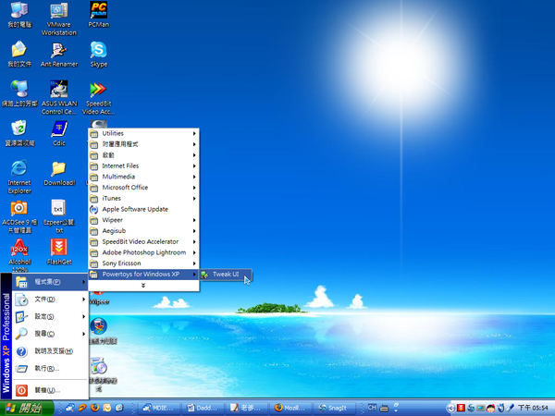
Task: Expand the 搜尋(C) submenu arrow
Action: coord(83,334)
